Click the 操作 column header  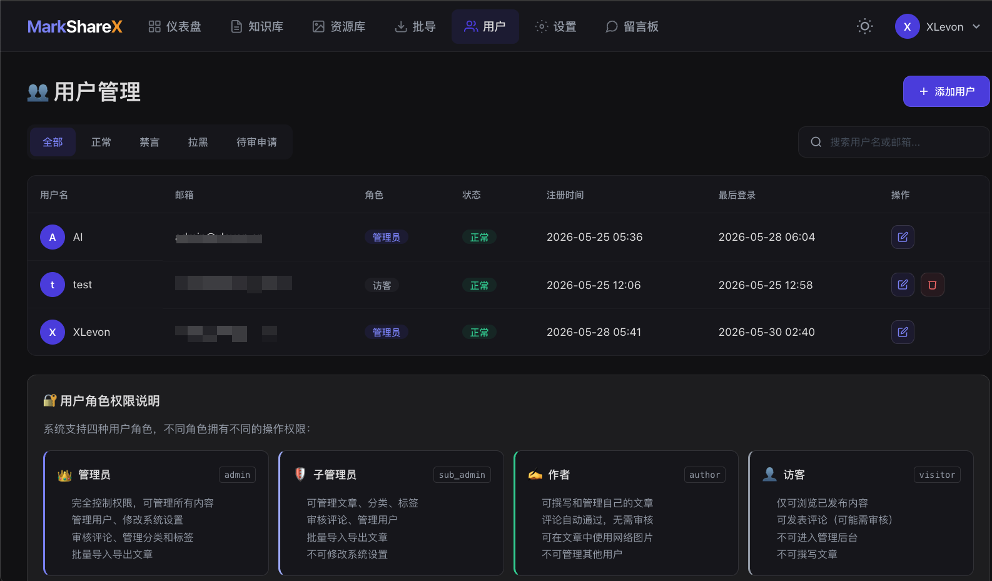click(901, 195)
